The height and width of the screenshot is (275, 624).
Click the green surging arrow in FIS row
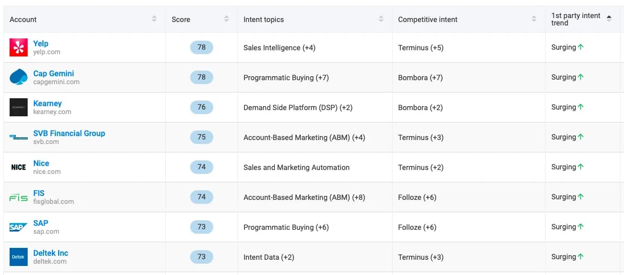(x=581, y=197)
